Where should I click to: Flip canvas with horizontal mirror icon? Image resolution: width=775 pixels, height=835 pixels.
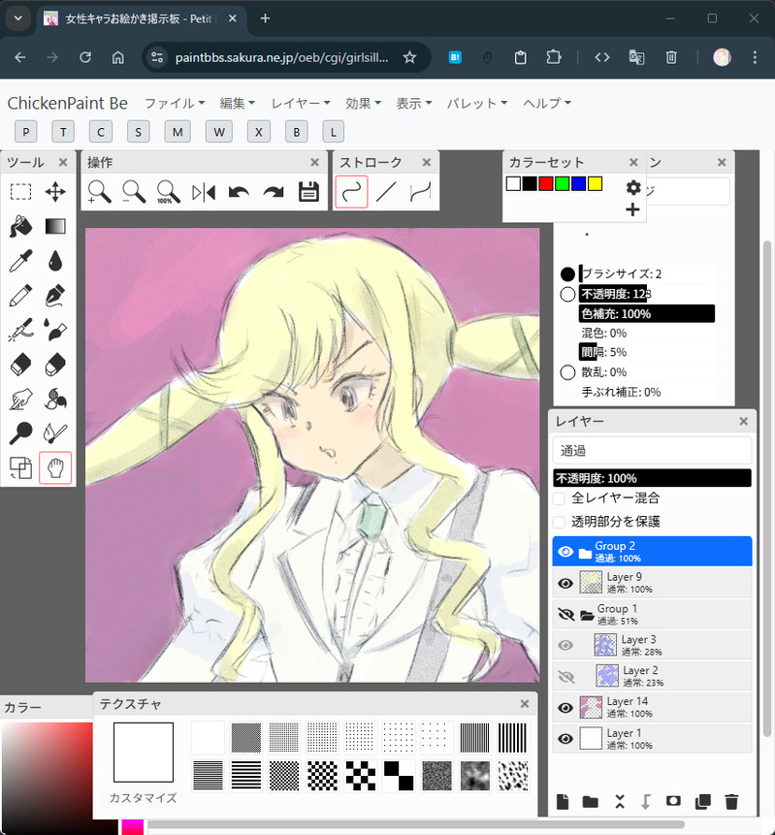(x=204, y=192)
